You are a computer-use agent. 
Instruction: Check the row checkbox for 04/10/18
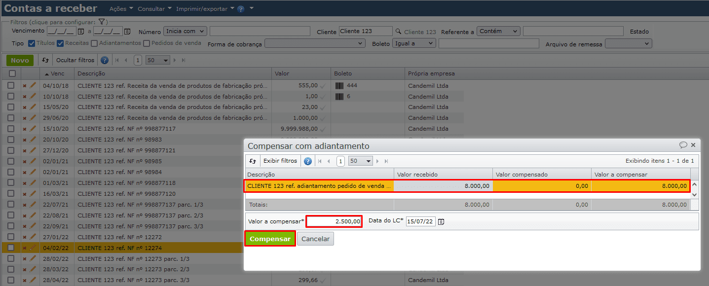pyautogui.click(x=11, y=85)
